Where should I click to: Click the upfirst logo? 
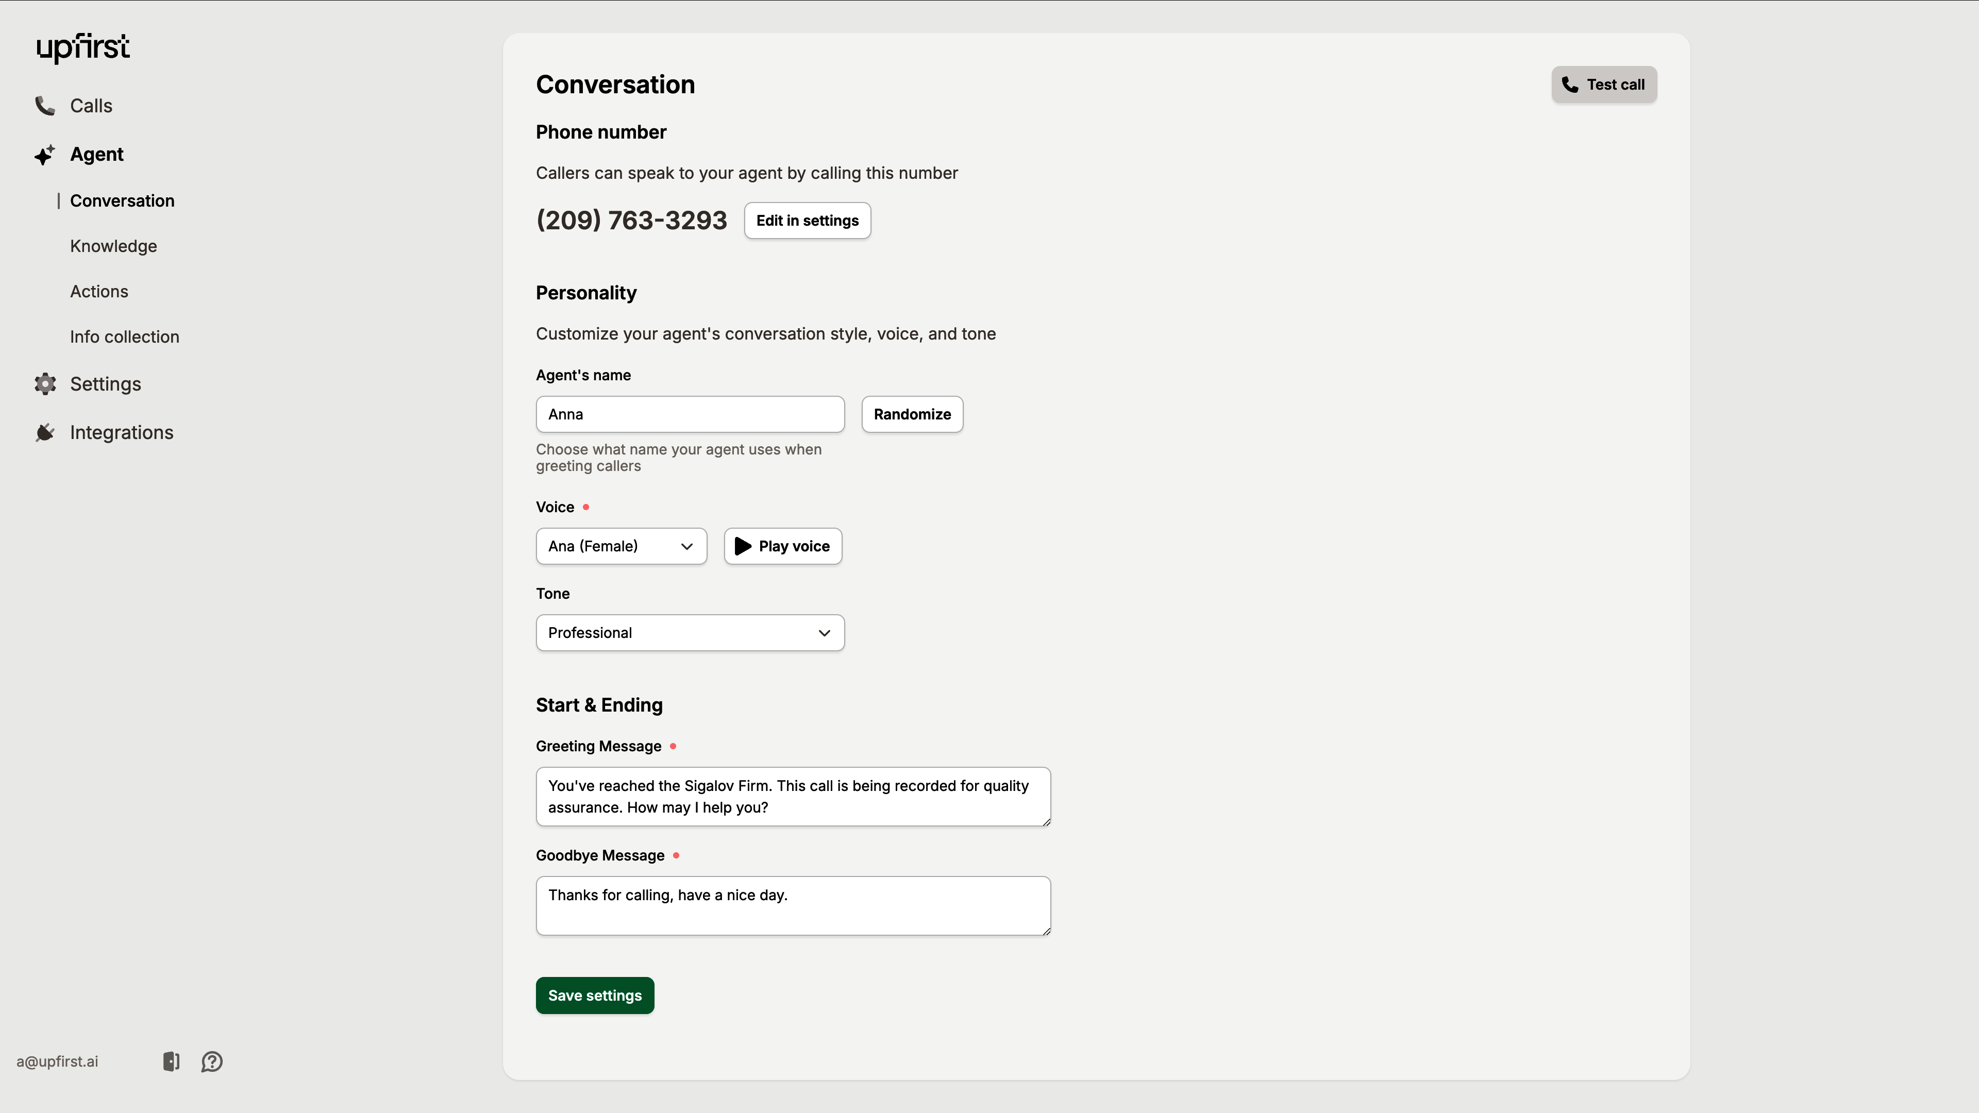point(82,47)
